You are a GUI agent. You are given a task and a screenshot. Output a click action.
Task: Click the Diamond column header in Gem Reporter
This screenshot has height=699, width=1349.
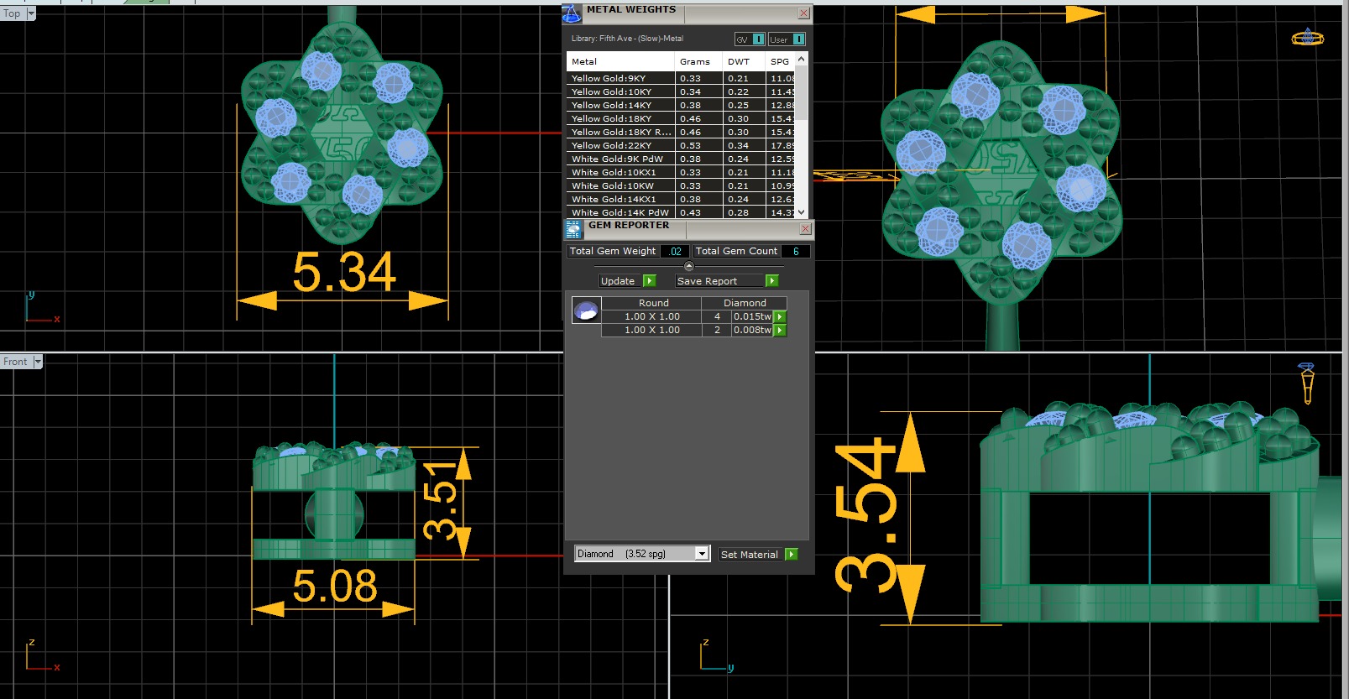coord(745,303)
